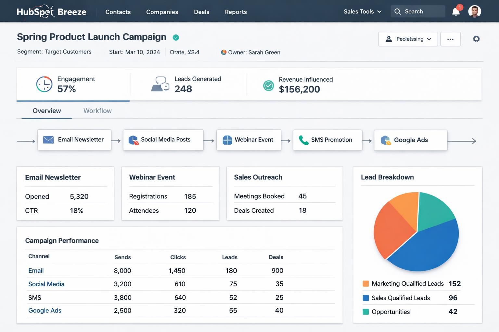Open the Reports menu item
Viewport: 499px width, 332px height.
tap(236, 12)
